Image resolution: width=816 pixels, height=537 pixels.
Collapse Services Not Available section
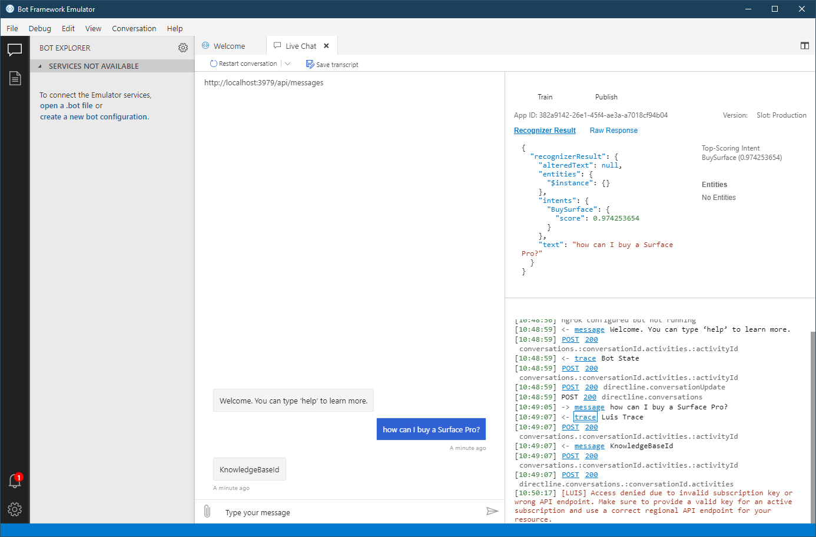(112, 66)
